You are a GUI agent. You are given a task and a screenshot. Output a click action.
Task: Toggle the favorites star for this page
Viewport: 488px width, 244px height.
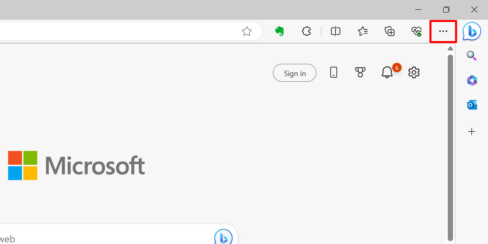(247, 31)
